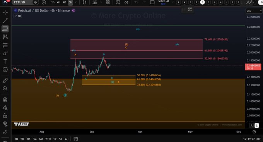Add a symbol to compare with the plus icon
This screenshot has height=142, width=263.
coord(44,2)
